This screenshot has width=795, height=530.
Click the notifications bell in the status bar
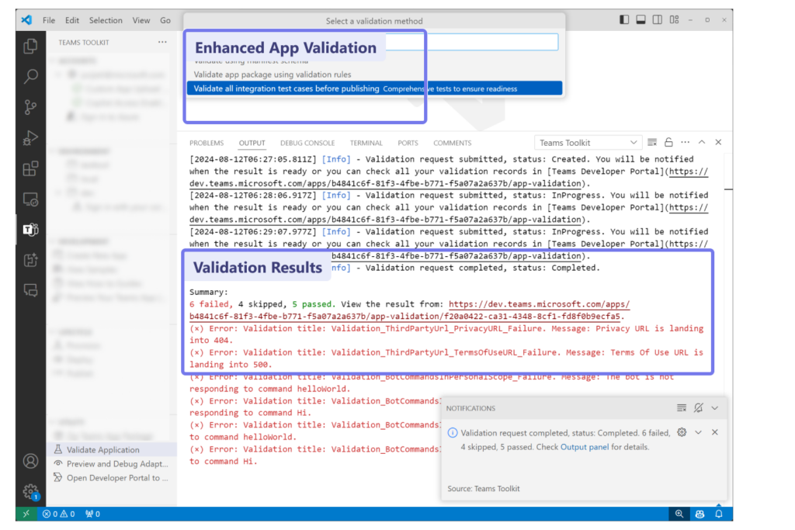[x=718, y=514]
